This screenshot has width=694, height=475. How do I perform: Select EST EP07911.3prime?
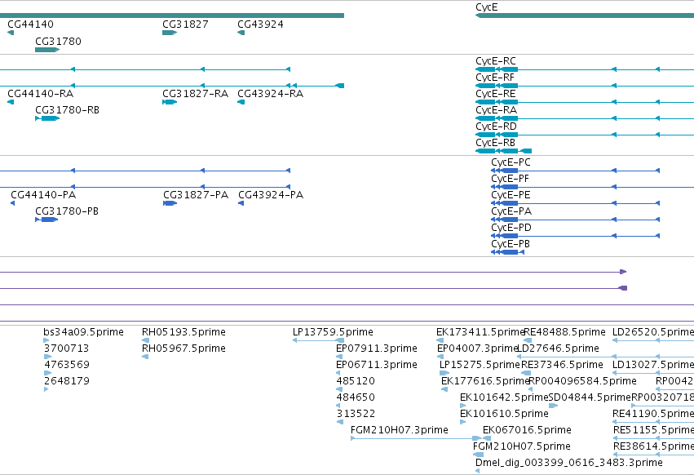376,348
